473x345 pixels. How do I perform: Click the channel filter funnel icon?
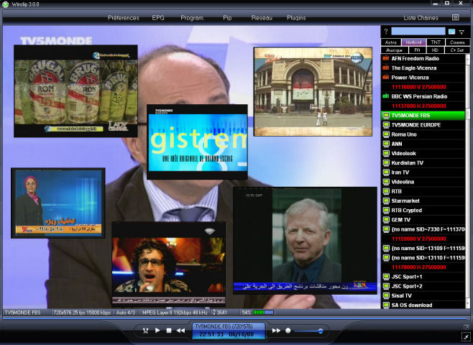(461, 32)
